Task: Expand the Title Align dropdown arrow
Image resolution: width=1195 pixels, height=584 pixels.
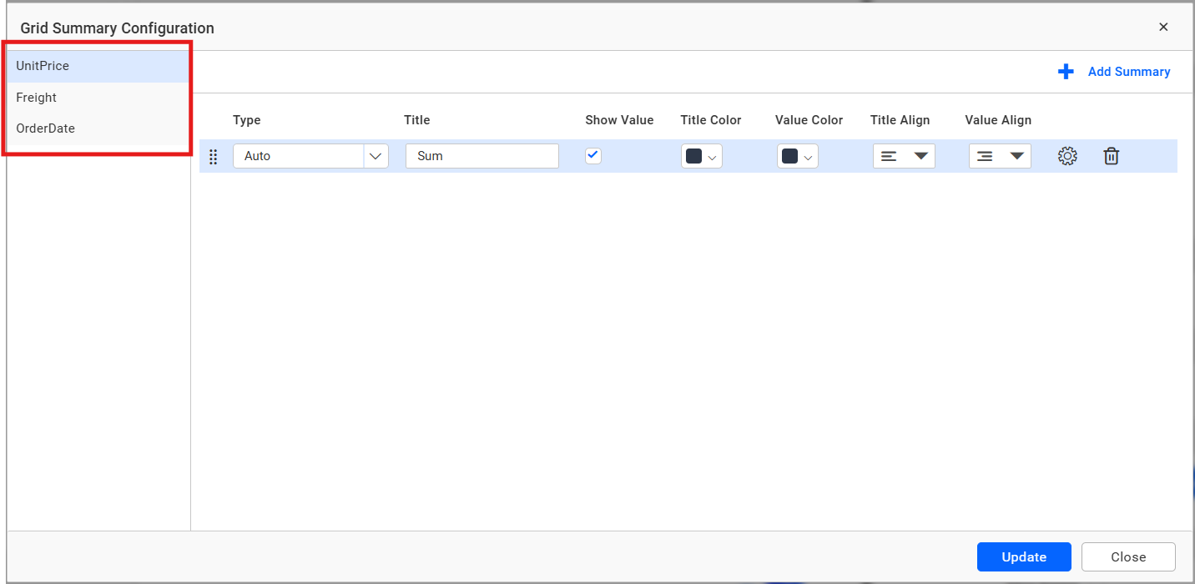Action: 920,155
